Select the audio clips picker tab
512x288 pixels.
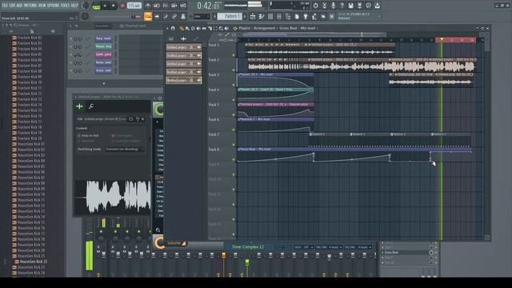183,39
